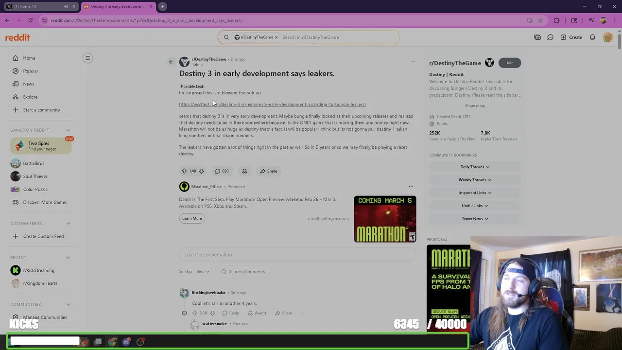The height and width of the screenshot is (350, 622).
Task: Downvote the Destiny 3 post
Action: 201,171
